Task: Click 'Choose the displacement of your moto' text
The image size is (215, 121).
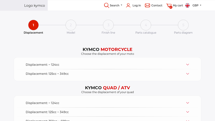Action: (107, 54)
